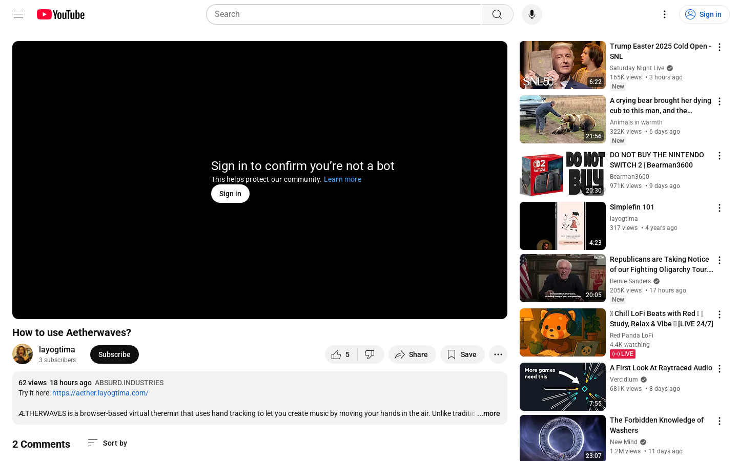Dislike the Aetherwaves video
The image size is (738, 461).
point(370,354)
